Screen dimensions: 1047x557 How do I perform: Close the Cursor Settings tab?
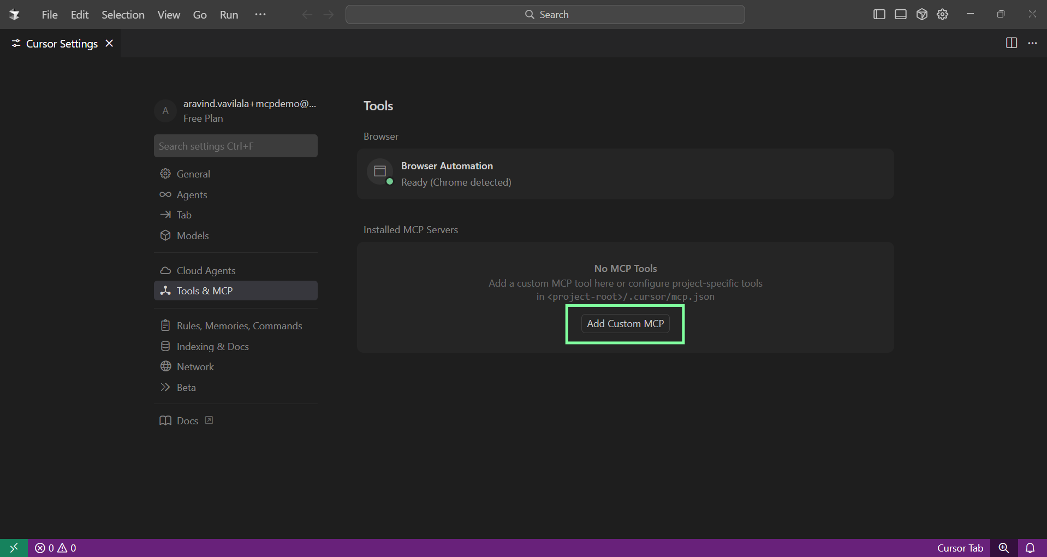point(109,44)
